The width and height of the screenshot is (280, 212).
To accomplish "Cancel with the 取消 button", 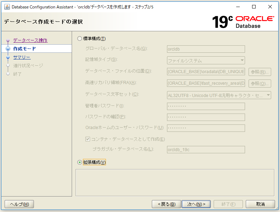I will point(260,204).
